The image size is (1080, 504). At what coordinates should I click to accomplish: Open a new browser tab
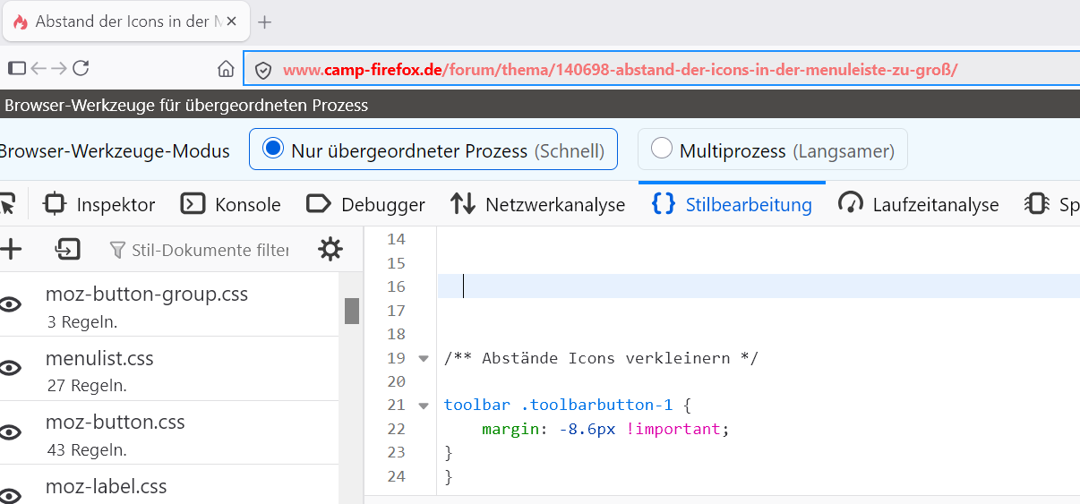[x=264, y=22]
